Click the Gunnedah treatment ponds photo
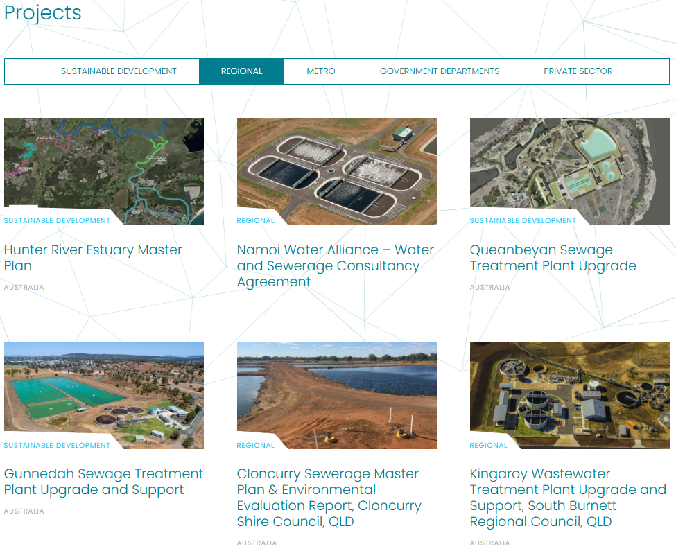Image resolution: width=676 pixels, height=551 pixels. coord(104,396)
